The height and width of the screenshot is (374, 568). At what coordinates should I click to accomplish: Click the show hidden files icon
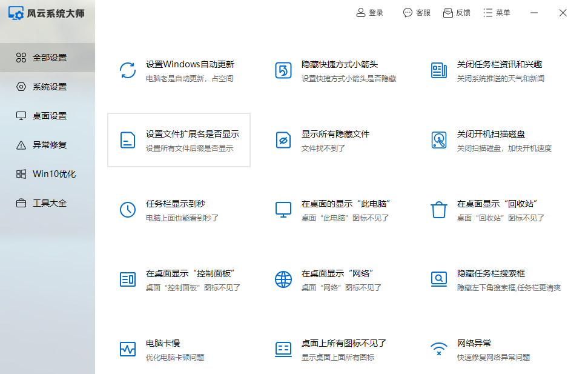click(283, 140)
